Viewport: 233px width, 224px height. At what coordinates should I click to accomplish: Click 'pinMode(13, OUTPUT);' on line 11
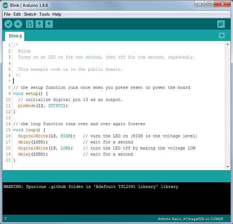pos(43,106)
